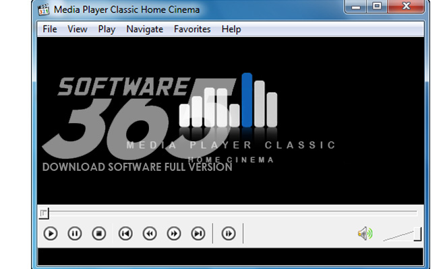445x269 pixels.
Task: Step forward one frame
Action: [229, 233]
